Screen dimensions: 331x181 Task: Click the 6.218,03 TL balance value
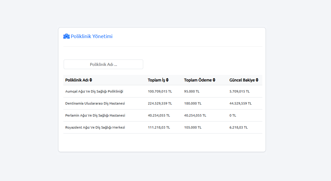click(239, 127)
